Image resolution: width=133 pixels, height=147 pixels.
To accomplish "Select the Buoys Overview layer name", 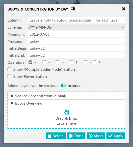I will 29,103.
